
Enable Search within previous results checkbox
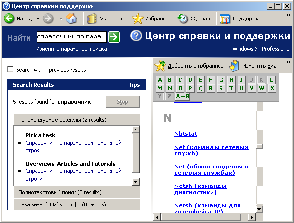(x=10, y=69)
